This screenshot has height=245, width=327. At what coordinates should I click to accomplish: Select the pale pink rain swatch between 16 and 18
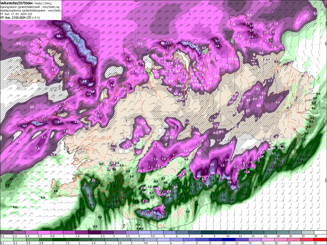(x=267, y=240)
